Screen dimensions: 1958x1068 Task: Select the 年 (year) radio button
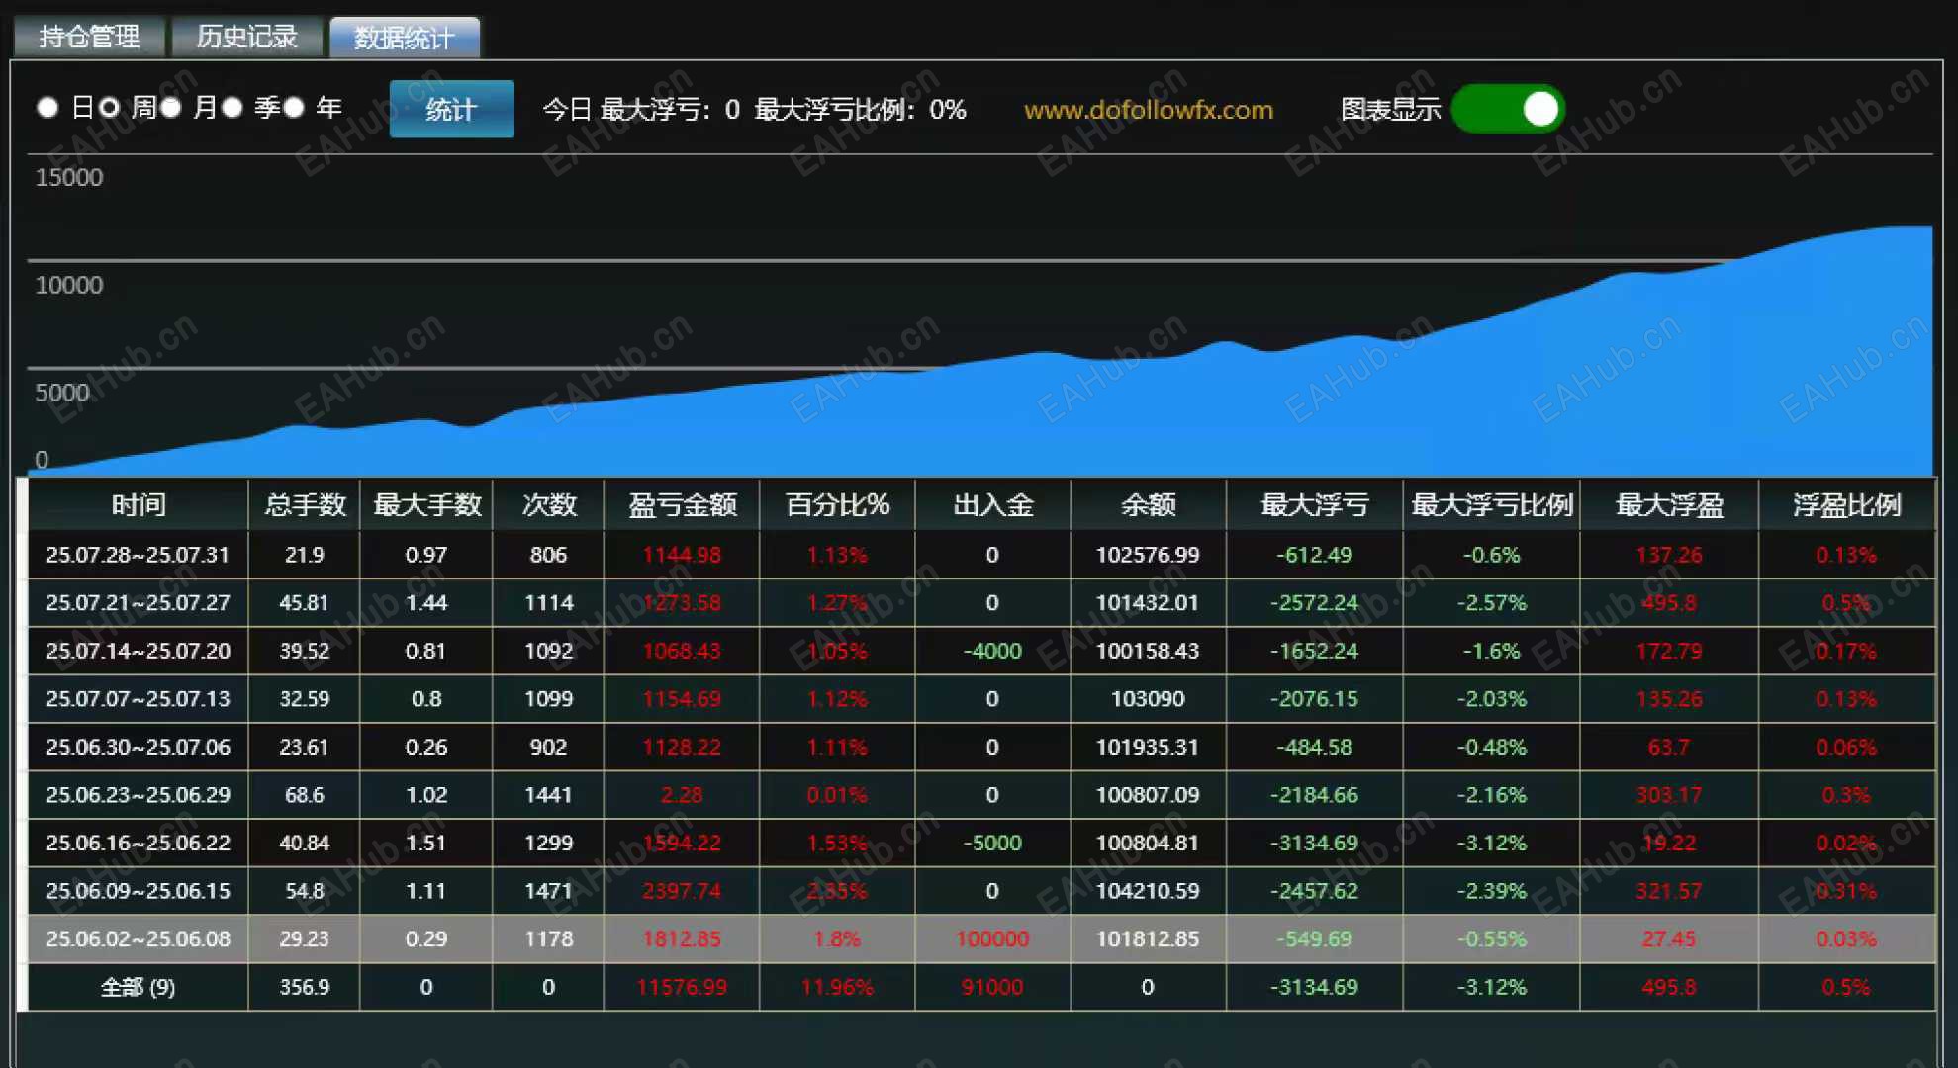[294, 108]
